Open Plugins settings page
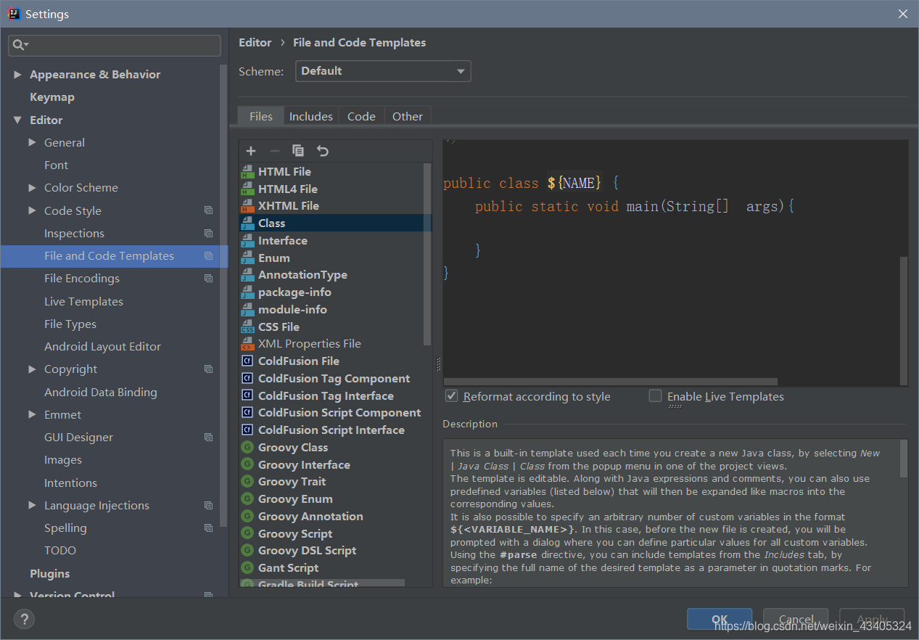The image size is (919, 640). point(50,574)
